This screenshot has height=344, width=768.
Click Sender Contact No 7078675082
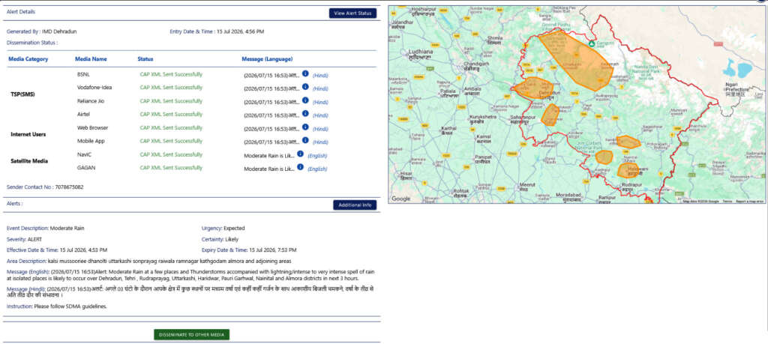(x=45, y=187)
